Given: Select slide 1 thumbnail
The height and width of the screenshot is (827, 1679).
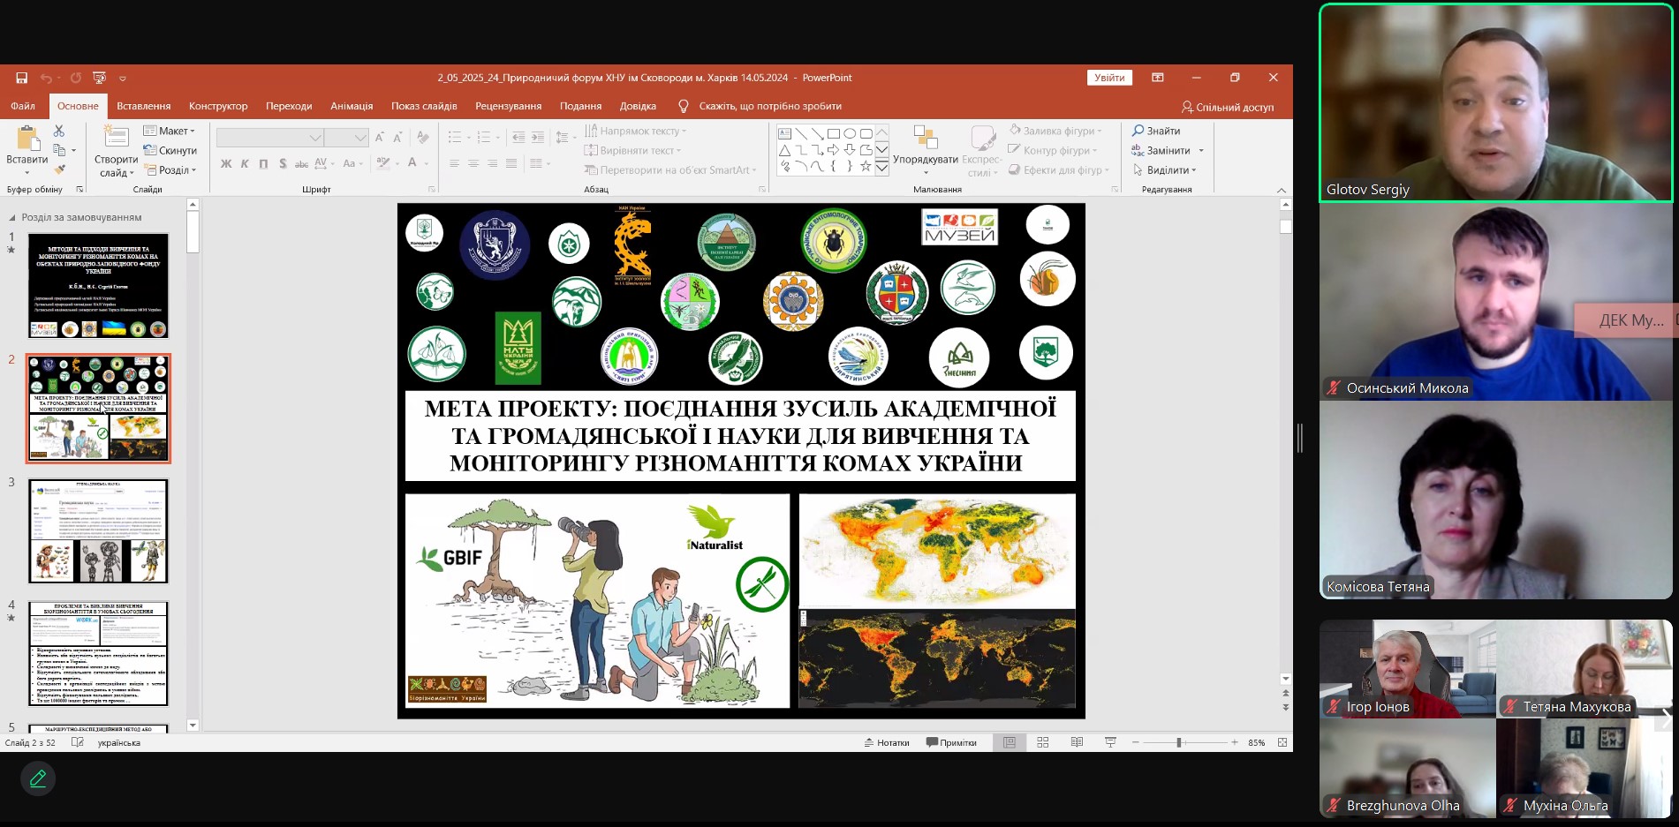Looking at the screenshot, I should [98, 286].
